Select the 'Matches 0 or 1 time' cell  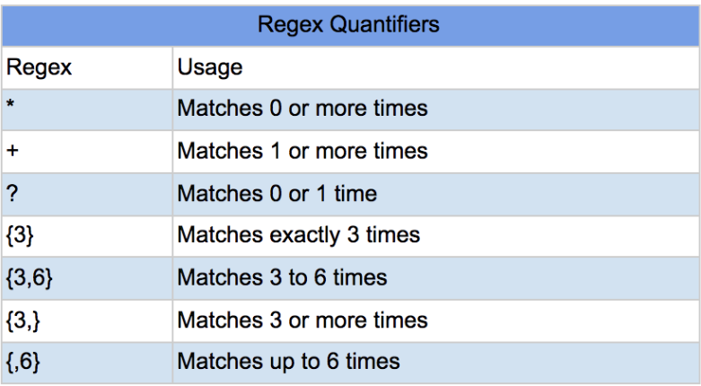click(x=435, y=194)
